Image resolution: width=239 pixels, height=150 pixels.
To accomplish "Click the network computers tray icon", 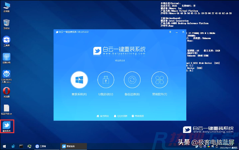I will pos(197,147).
